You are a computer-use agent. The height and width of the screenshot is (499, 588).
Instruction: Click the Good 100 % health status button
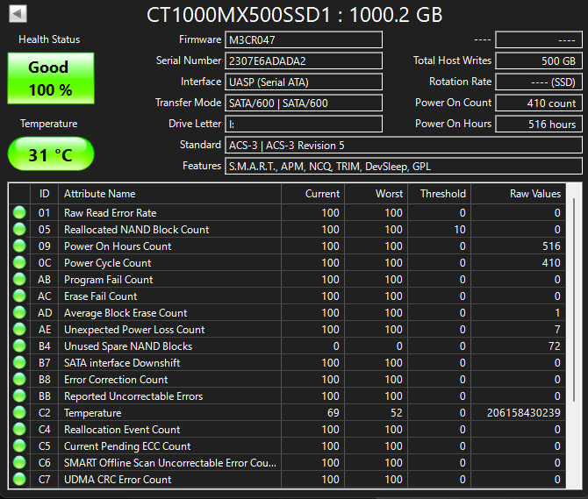(x=51, y=78)
